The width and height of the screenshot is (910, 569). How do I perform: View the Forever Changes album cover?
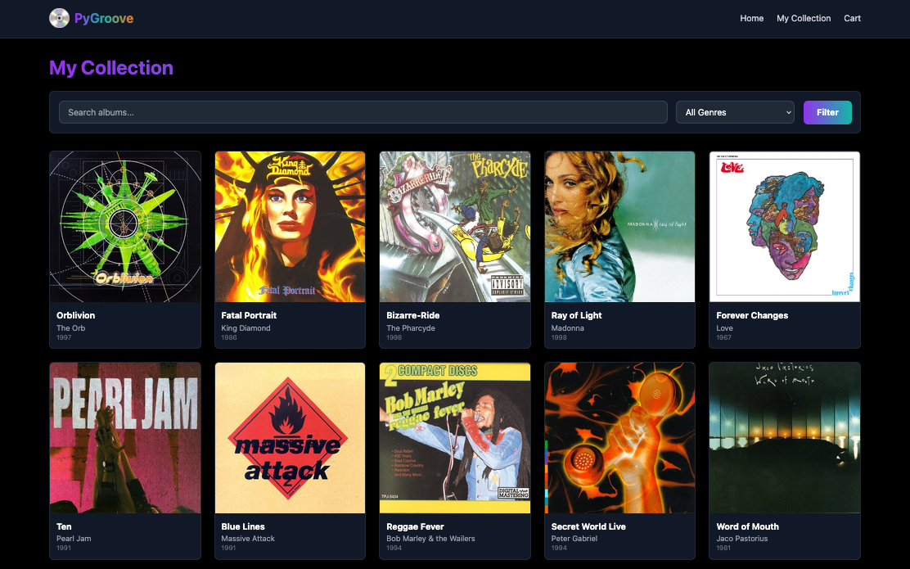pyautogui.click(x=784, y=227)
